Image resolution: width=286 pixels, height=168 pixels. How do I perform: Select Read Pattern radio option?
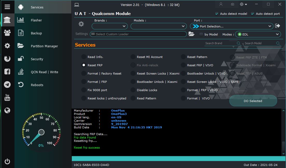coord(133,98)
